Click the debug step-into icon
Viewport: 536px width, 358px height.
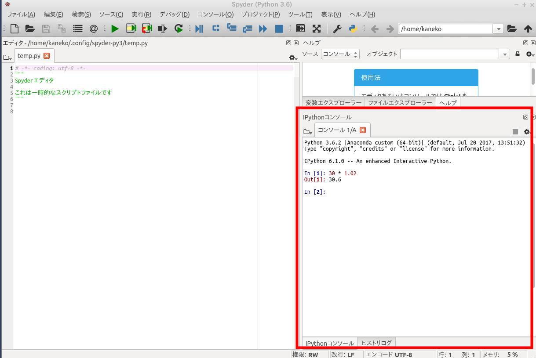pos(231,29)
